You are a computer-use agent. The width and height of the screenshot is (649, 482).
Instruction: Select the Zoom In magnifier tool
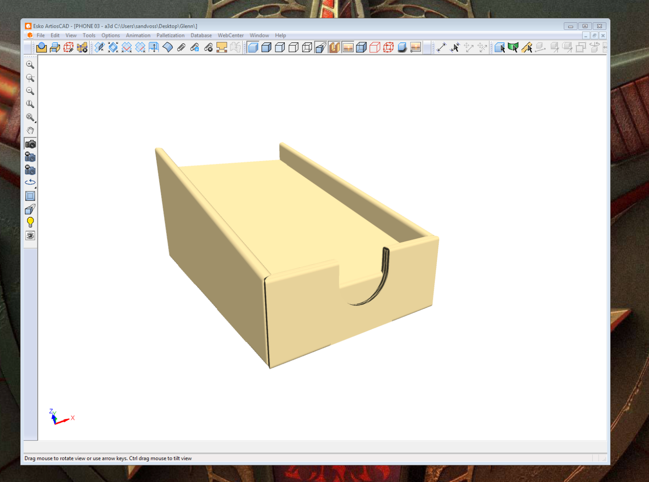click(30, 65)
